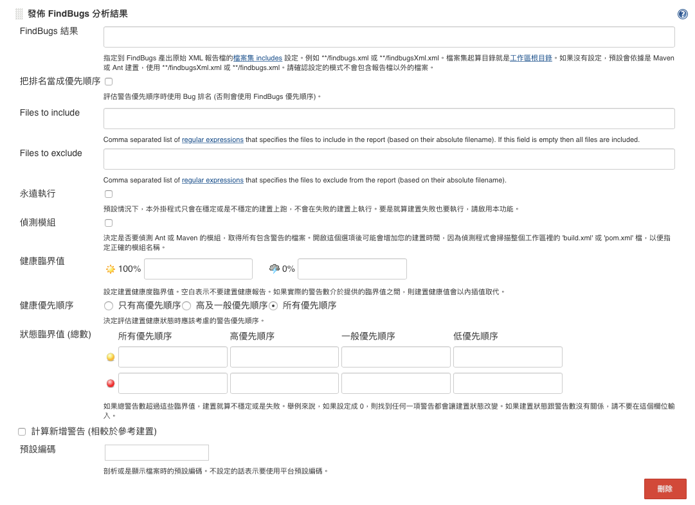Screen dimensions: 695x505
Task: Click the 永遠執行 label
Action: (x=38, y=193)
